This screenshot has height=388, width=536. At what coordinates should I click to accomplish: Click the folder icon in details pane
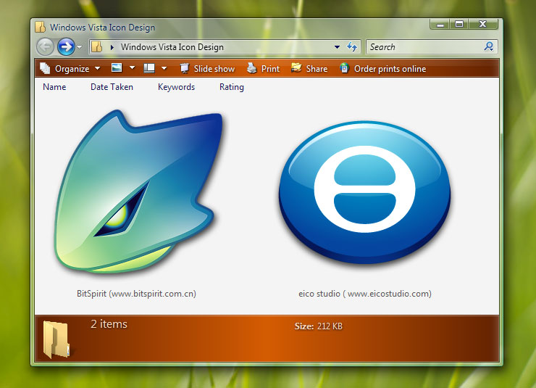coord(56,339)
